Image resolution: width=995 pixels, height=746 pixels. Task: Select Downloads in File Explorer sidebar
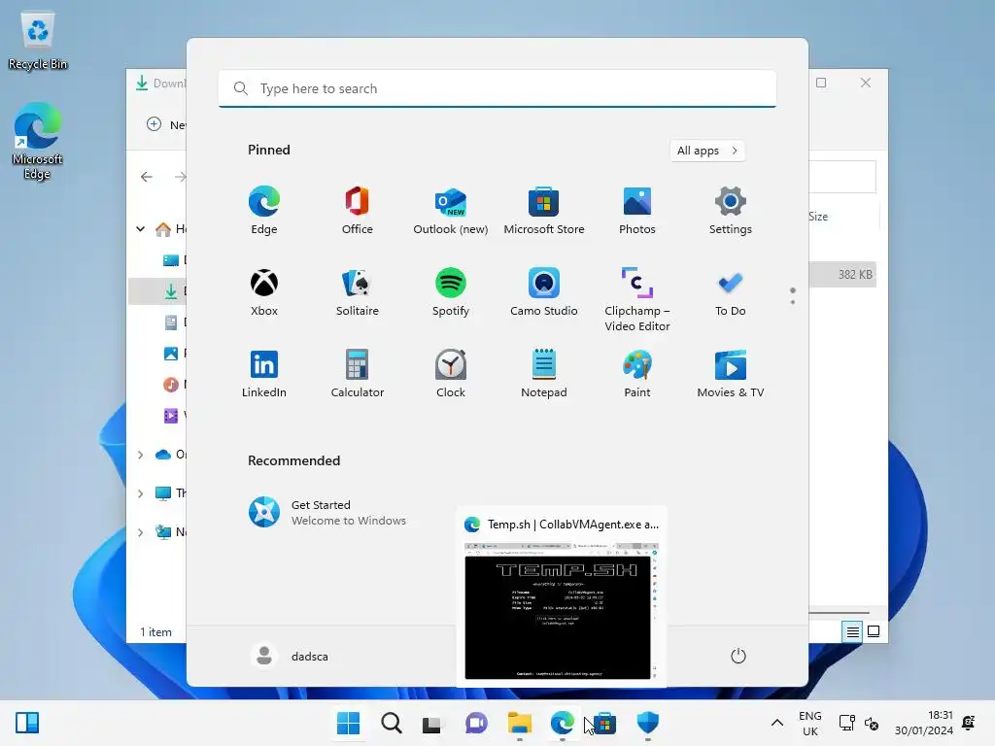[157, 291]
